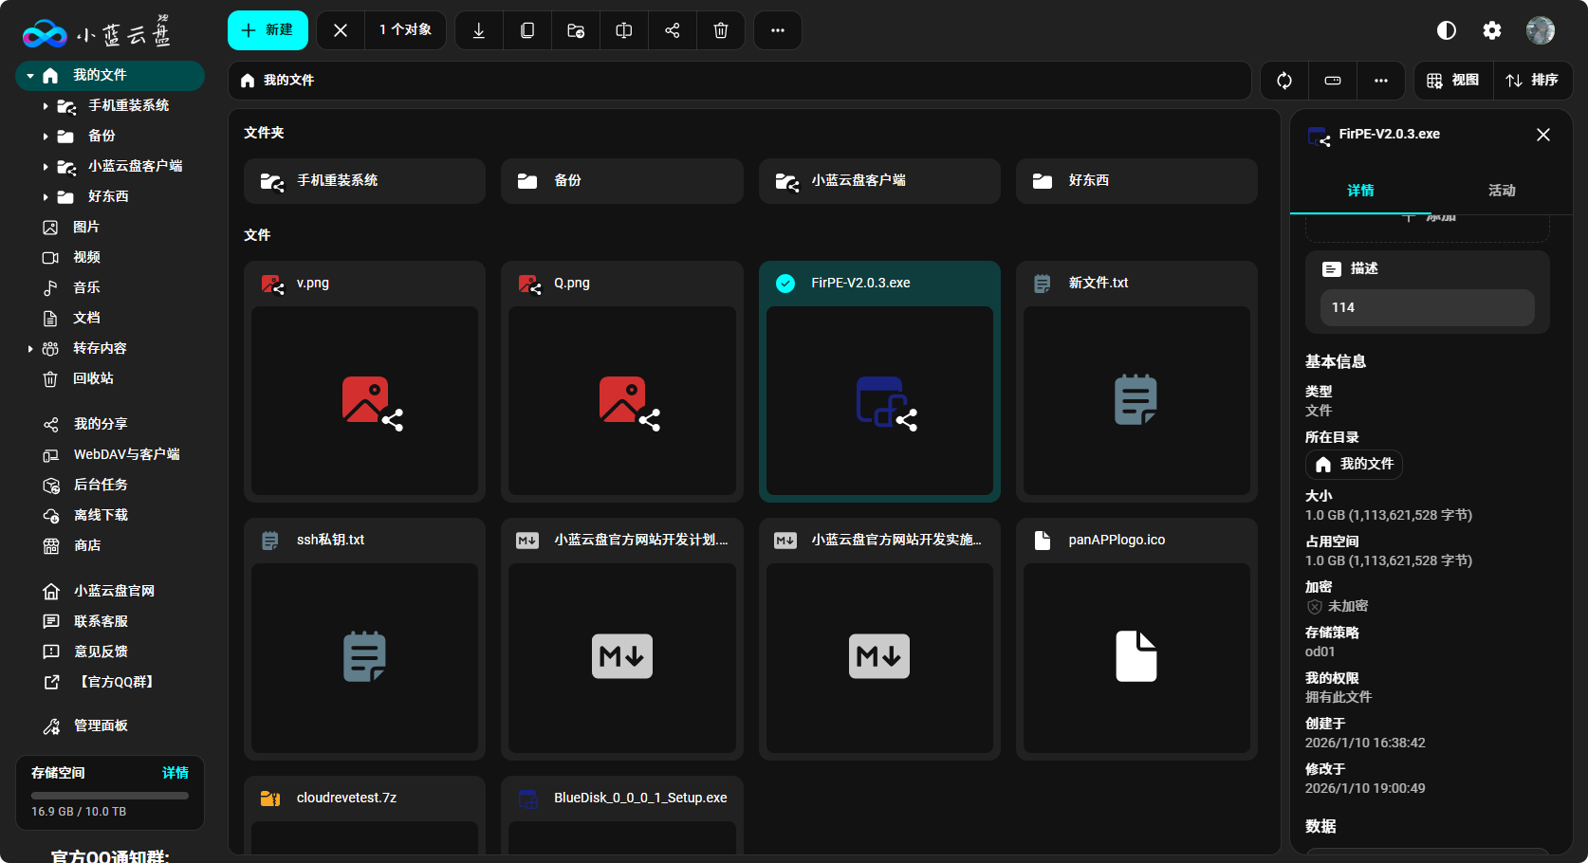Click the download icon in the toolbar
1588x863 pixels.
coord(479,30)
